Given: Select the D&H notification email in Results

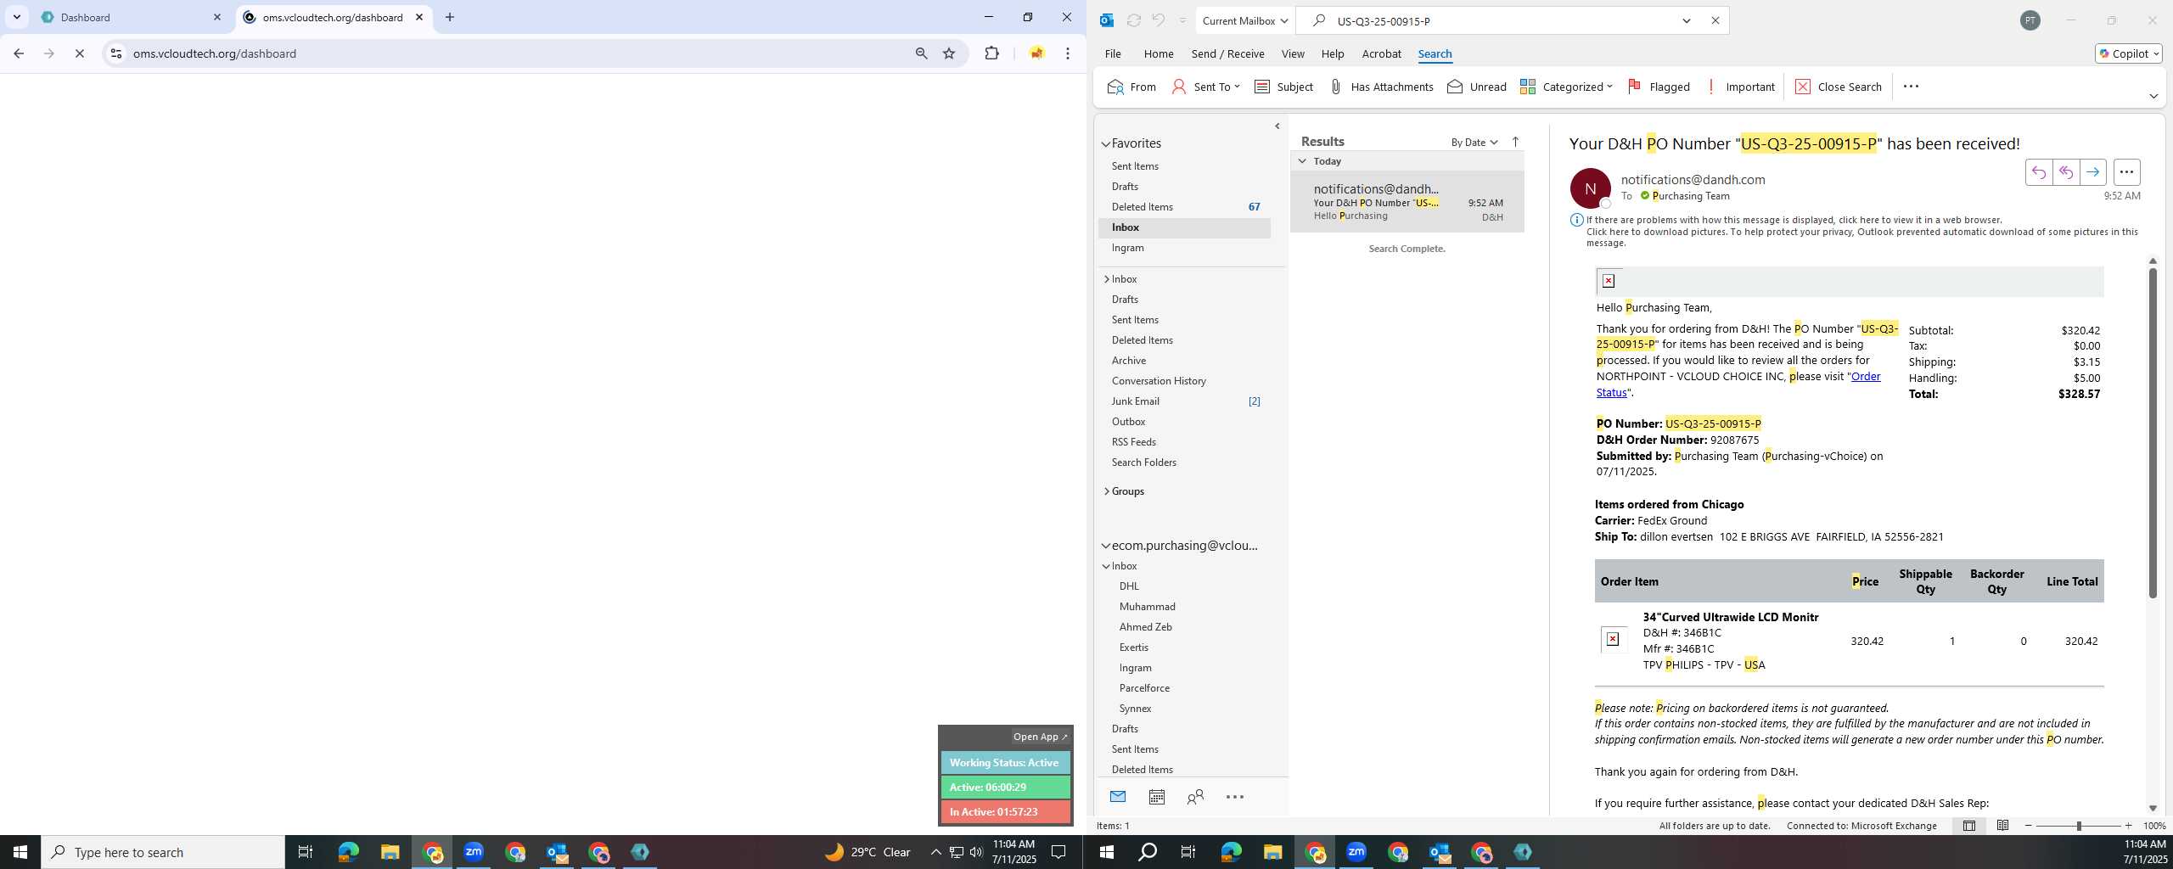Looking at the screenshot, I should tap(1407, 202).
